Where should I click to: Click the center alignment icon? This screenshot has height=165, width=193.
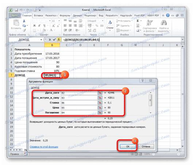[x=70, y=25]
